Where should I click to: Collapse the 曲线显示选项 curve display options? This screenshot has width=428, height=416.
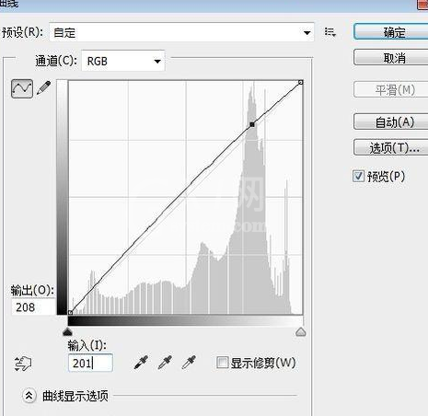(x=29, y=396)
